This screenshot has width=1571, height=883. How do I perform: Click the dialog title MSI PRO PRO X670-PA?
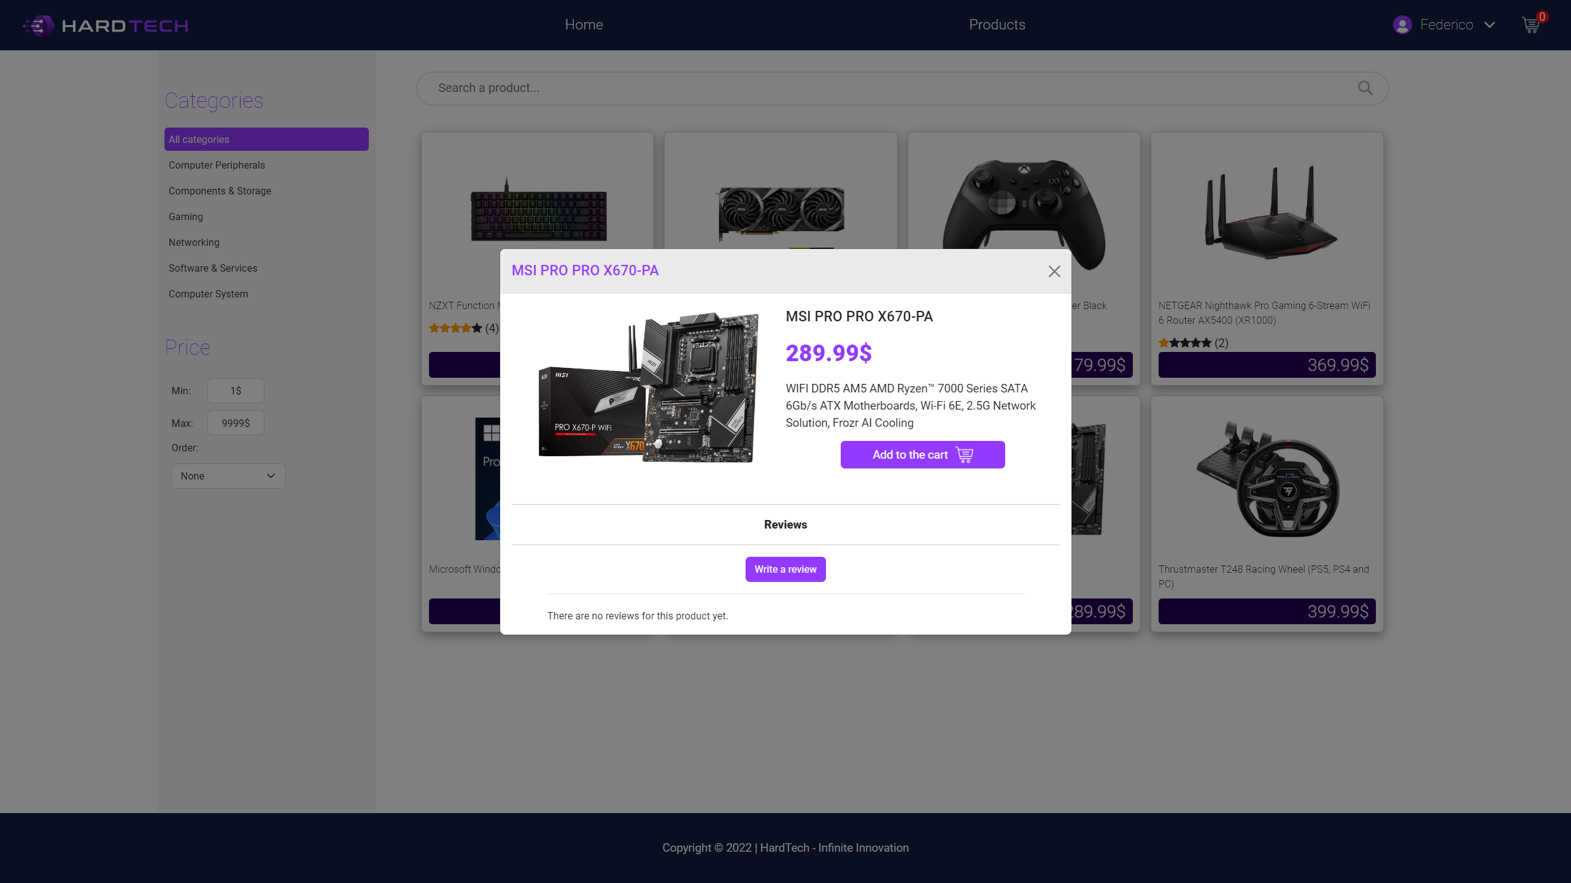coord(585,271)
